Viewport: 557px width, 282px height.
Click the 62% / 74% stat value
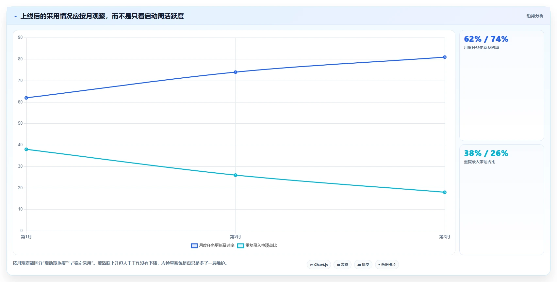(486, 39)
